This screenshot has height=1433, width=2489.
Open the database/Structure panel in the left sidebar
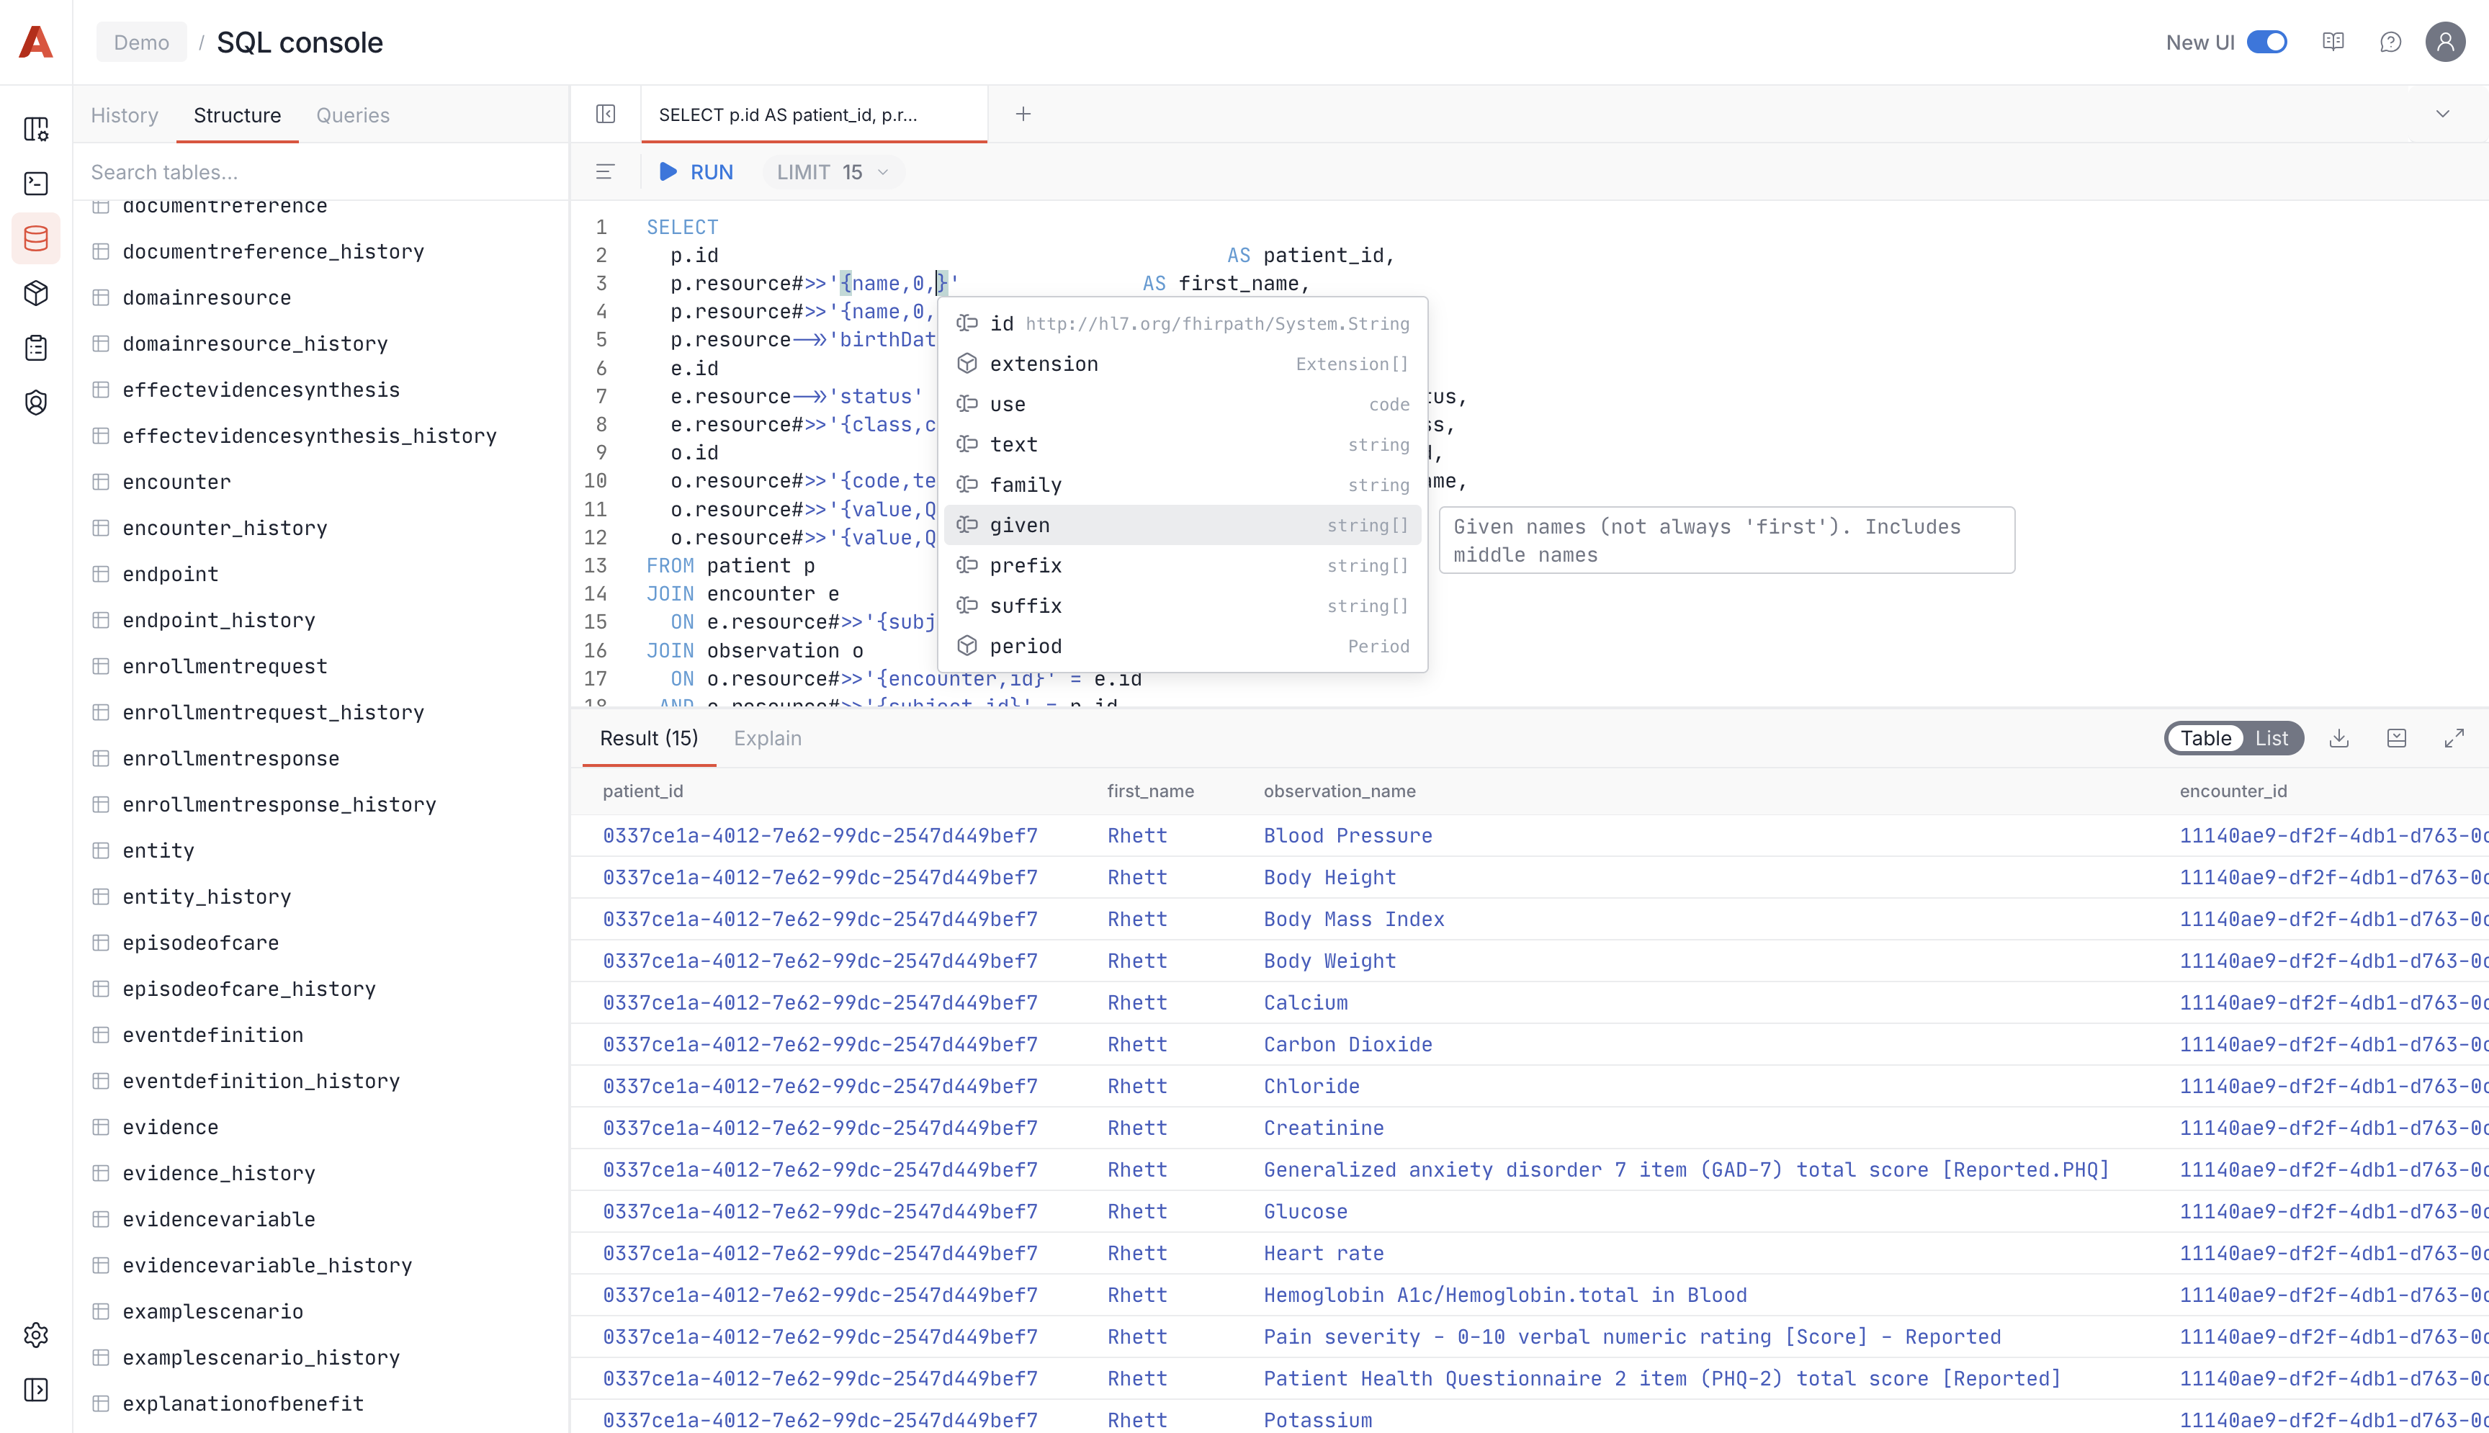coord(37,237)
